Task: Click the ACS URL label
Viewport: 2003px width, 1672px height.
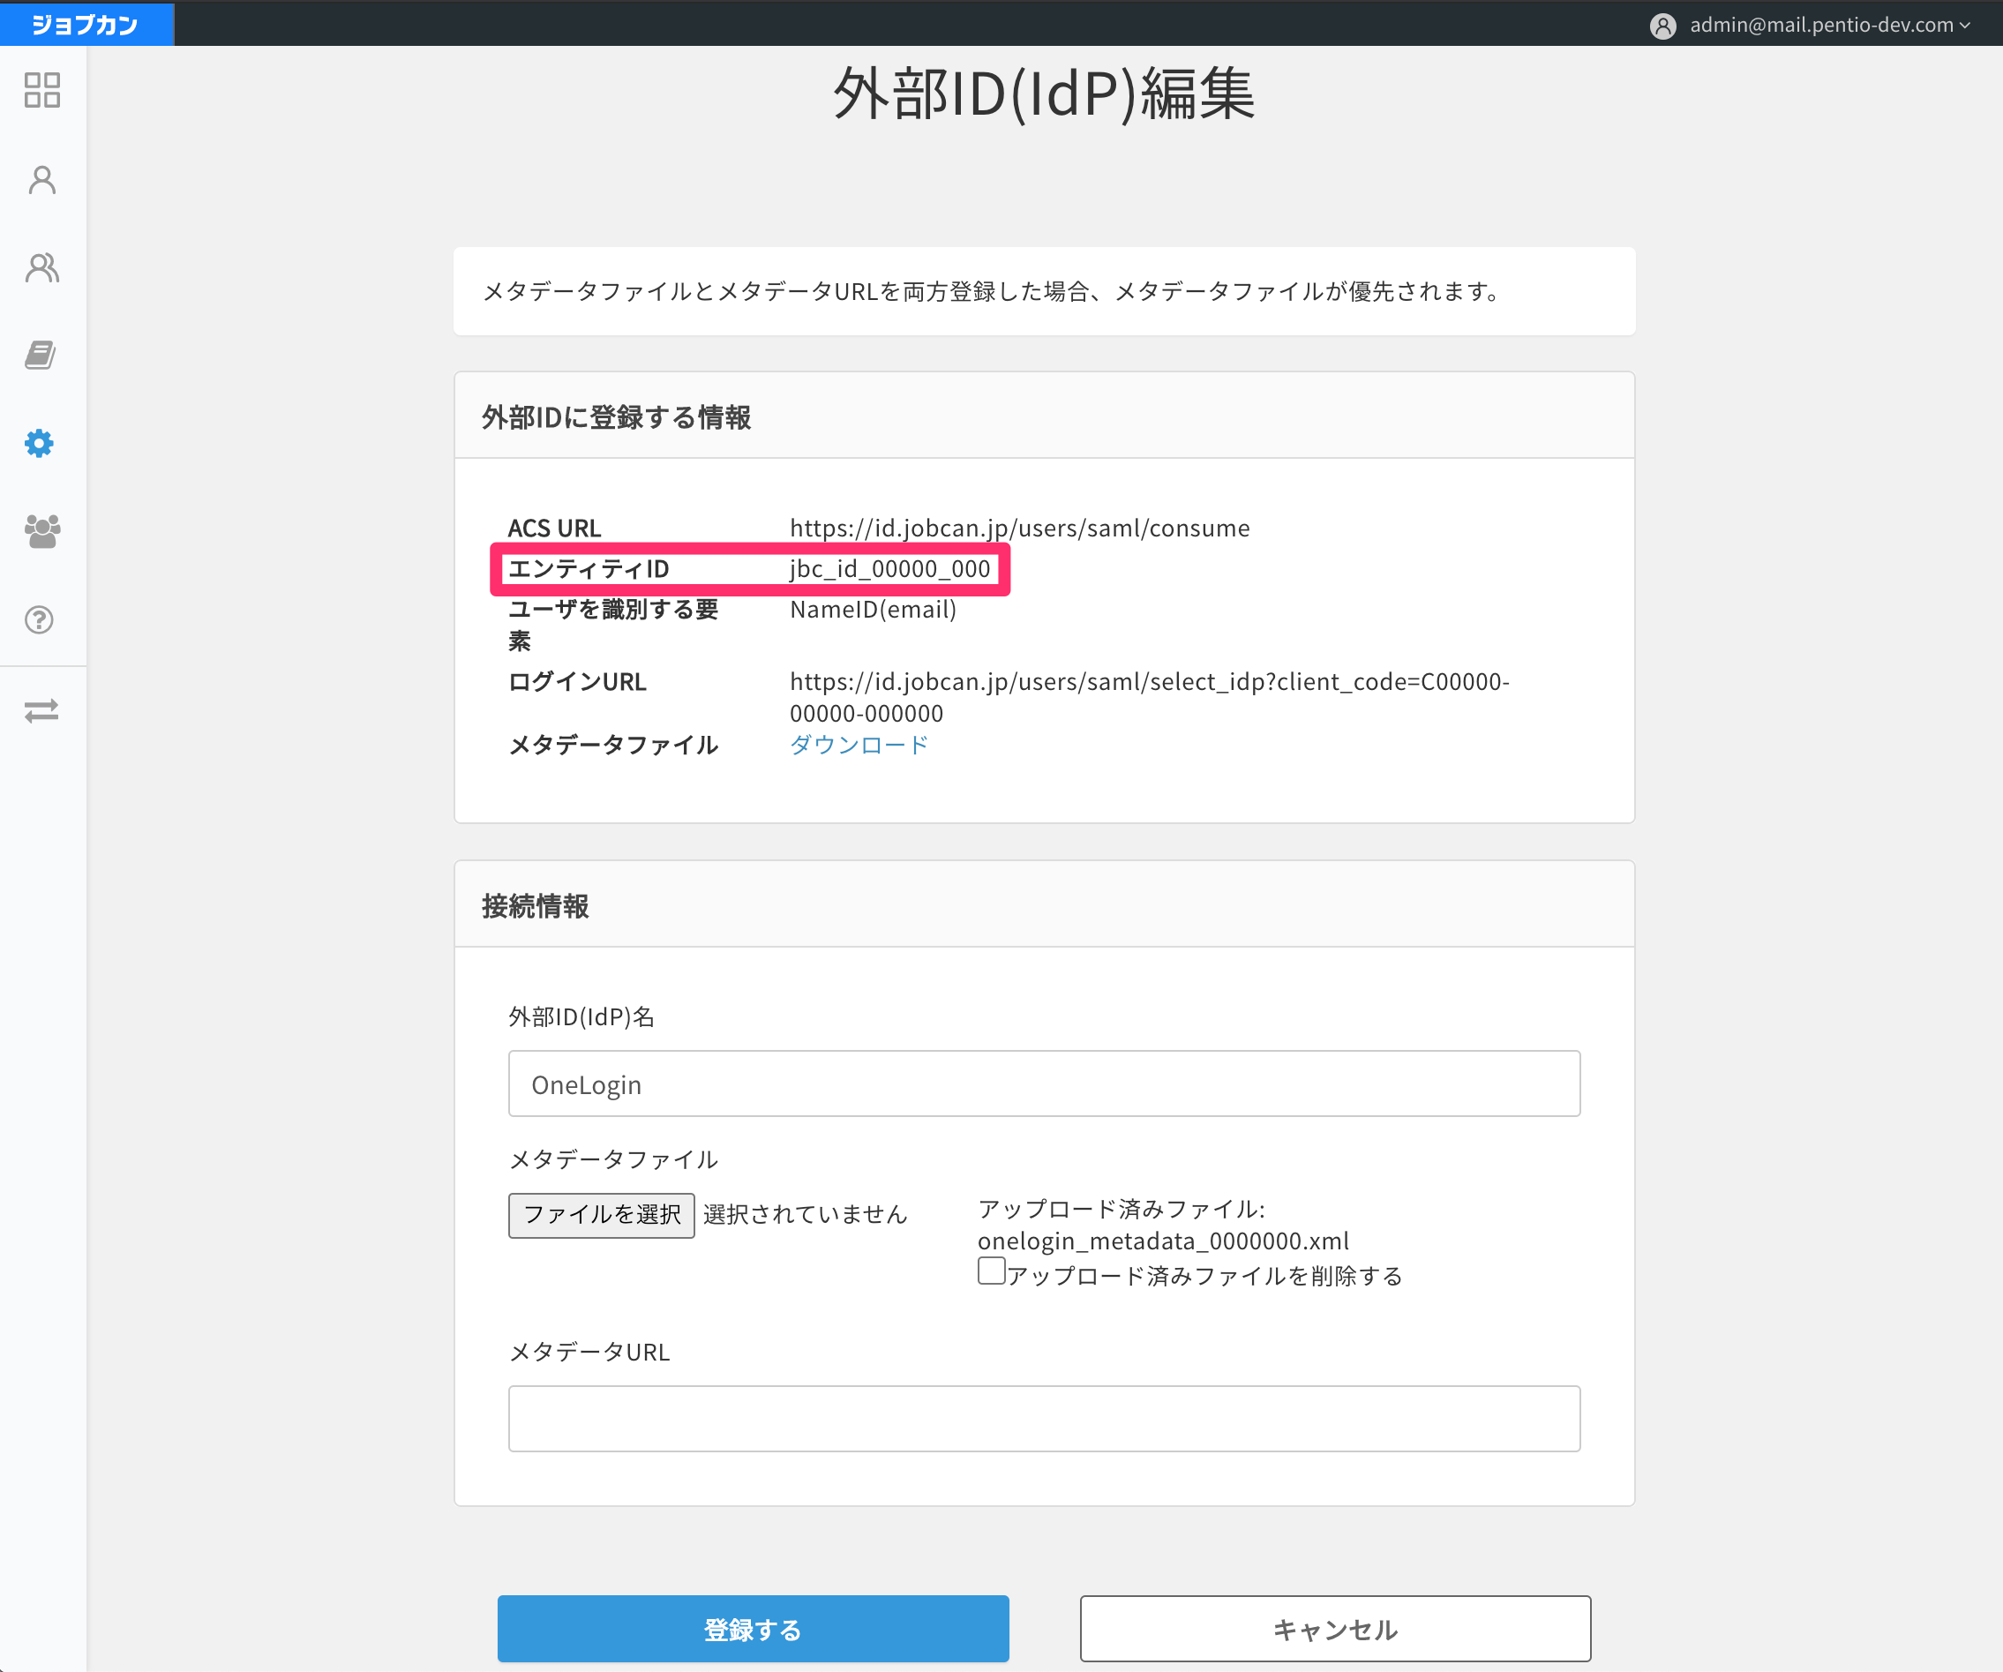Action: [554, 529]
